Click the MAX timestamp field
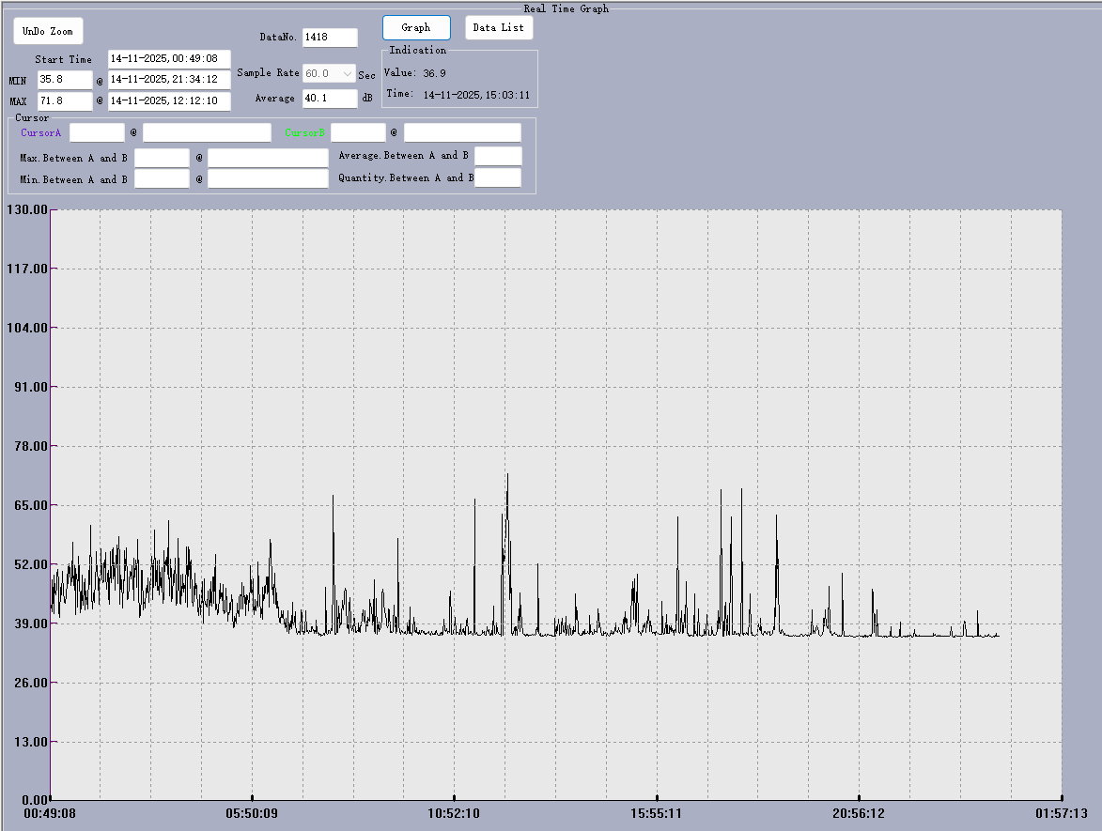 point(169,101)
